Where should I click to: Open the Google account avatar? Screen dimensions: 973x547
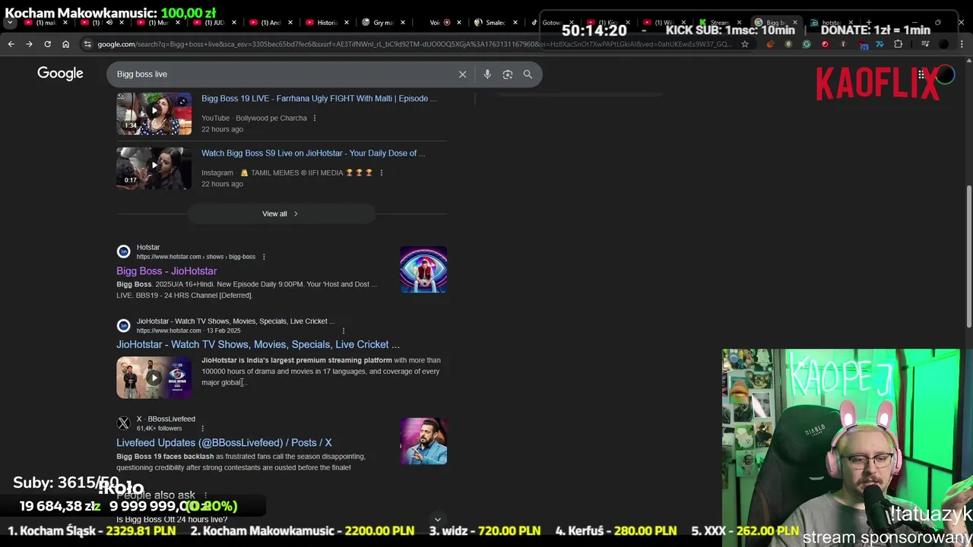click(x=945, y=74)
